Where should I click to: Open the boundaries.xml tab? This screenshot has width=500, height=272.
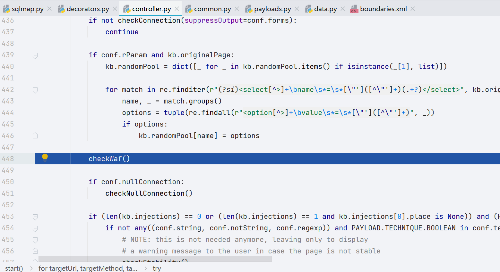point(383,9)
